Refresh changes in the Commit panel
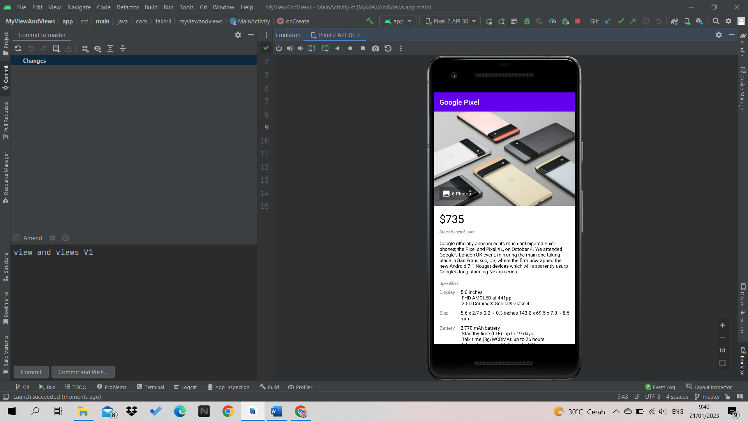The height and width of the screenshot is (421, 748). click(18, 48)
